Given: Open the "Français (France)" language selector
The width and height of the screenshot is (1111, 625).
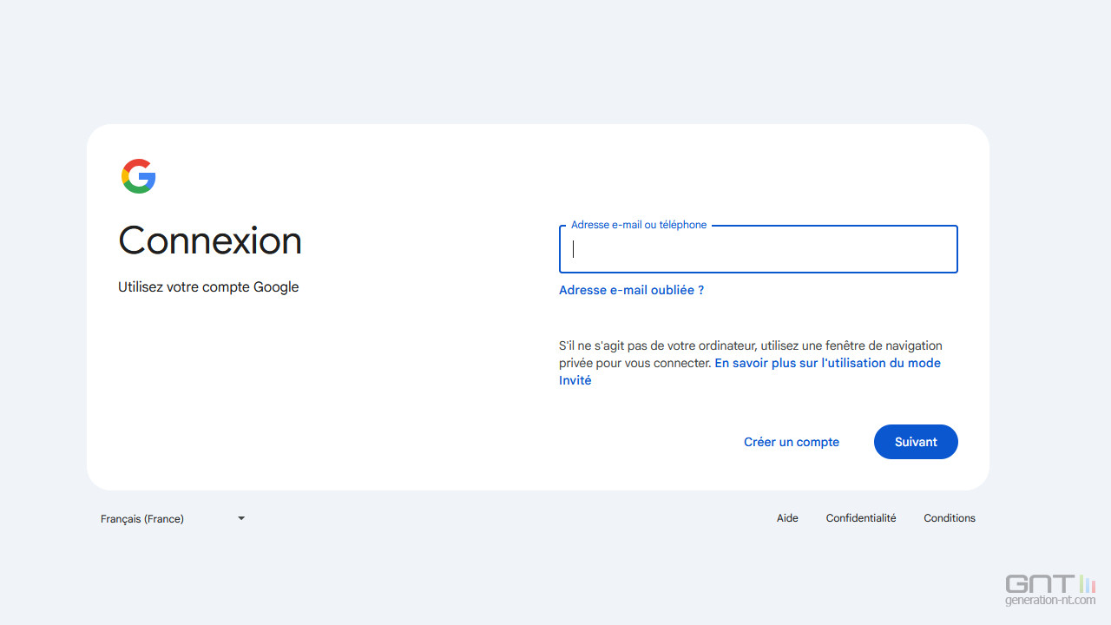Looking at the screenshot, I should tap(142, 518).
